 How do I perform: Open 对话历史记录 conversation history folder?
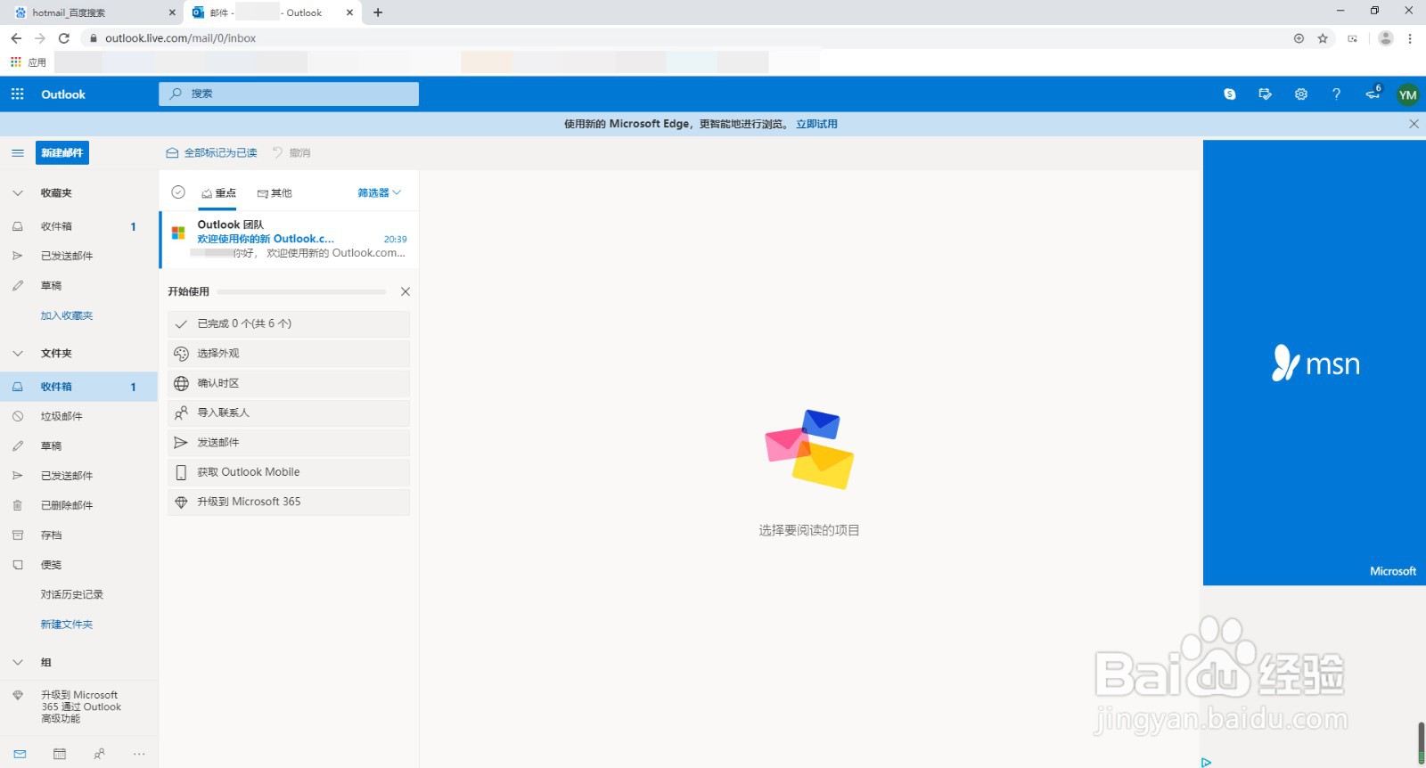78,594
